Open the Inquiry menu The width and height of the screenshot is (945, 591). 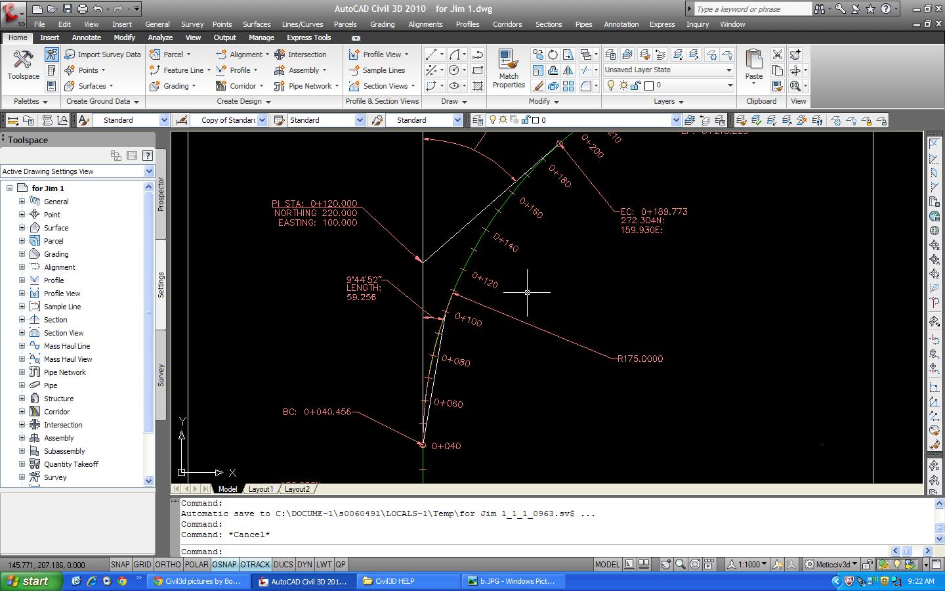698,24
